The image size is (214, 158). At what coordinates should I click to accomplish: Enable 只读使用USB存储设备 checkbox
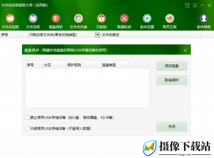coord(27,128)
